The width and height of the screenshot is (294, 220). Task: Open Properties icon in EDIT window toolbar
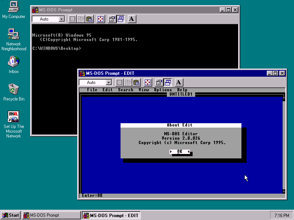pyautogui.click(x=159, y=82)
